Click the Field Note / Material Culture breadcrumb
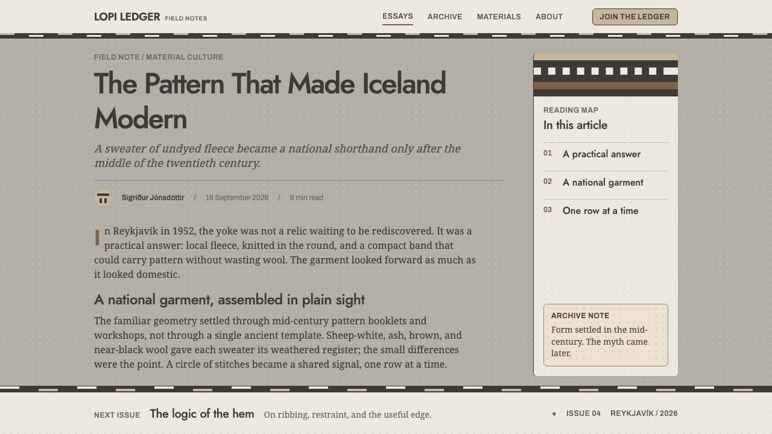The height and width of the screenshot is (434, 772). pyautogui.click(x=159, y=57)
